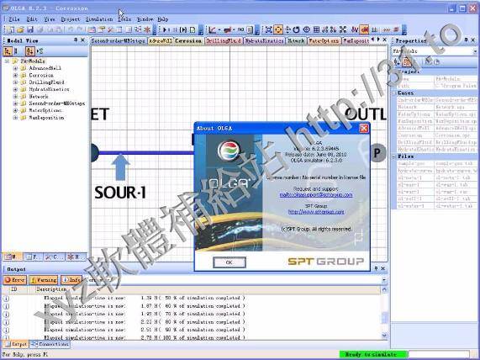This screenshot has width=480, height=360.
Task: Open the Window menu
Action: [x=145, y=19]
